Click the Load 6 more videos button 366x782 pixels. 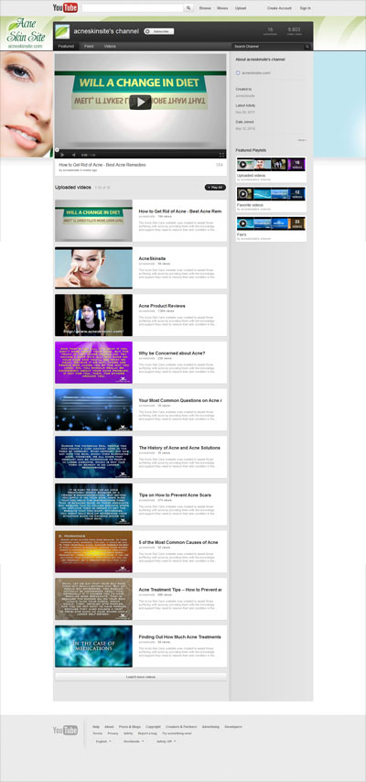coord(140,677)
